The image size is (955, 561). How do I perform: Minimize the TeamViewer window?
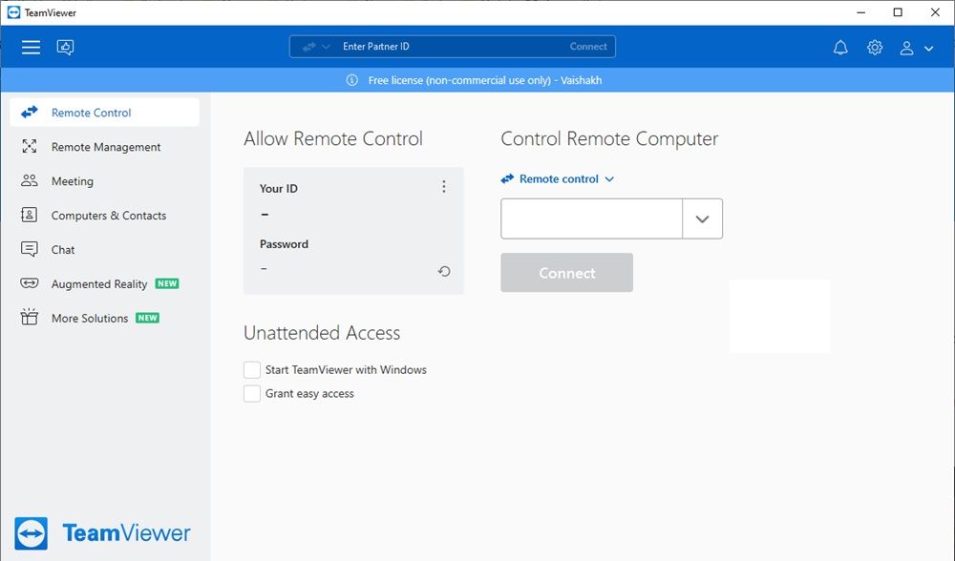[860, 12]
